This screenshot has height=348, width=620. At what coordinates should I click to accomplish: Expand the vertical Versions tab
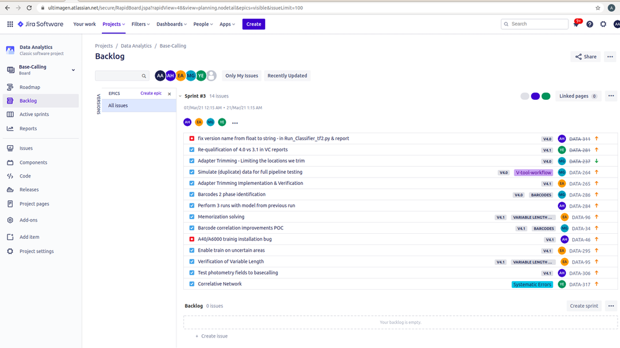click(98, 104)
